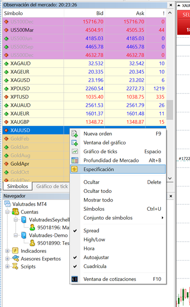Viewport: 190px width, 307px height.
Task: Open Símbolos from the context menu
Action: [118, 209]
